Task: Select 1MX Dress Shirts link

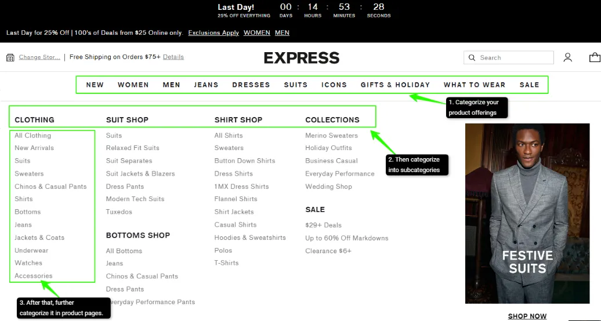Action: (x=241, y=187)
